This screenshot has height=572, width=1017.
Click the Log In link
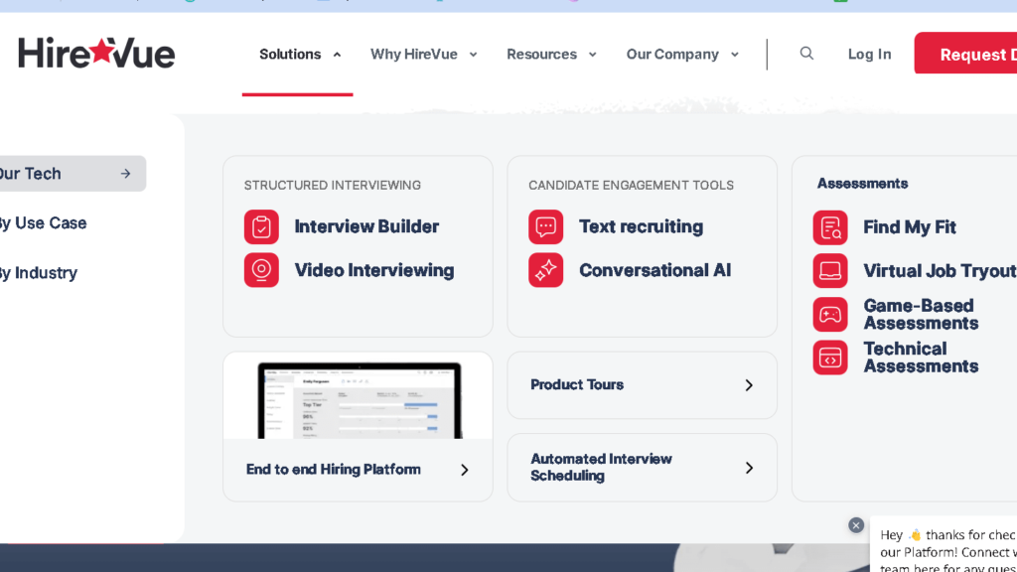click(x=869, y=54)
